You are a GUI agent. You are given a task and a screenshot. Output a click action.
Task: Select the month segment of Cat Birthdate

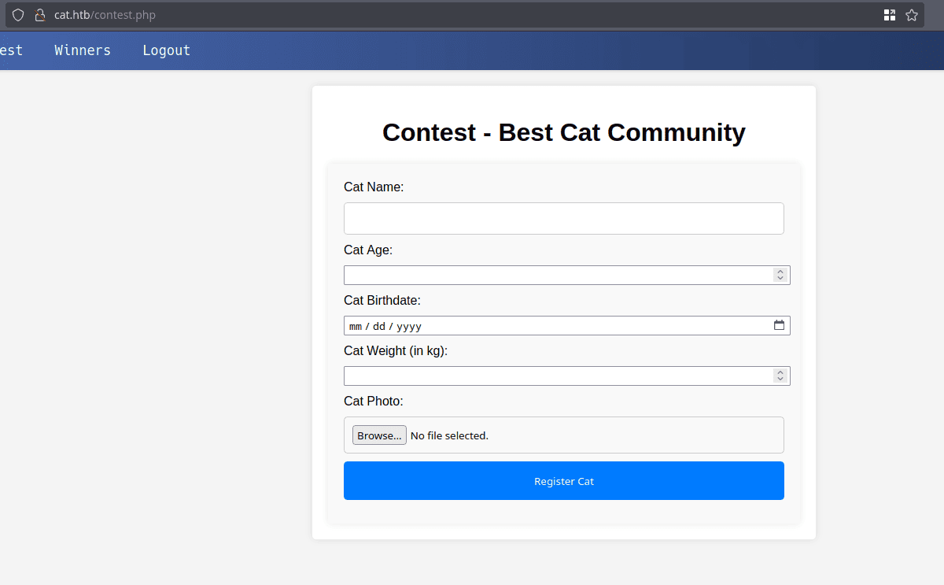[x=356, y=326]
